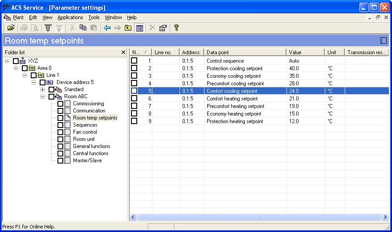Click the Precomfort heating setpoint data point
This screenshot has height=232, width=392.
pos(236,106)
